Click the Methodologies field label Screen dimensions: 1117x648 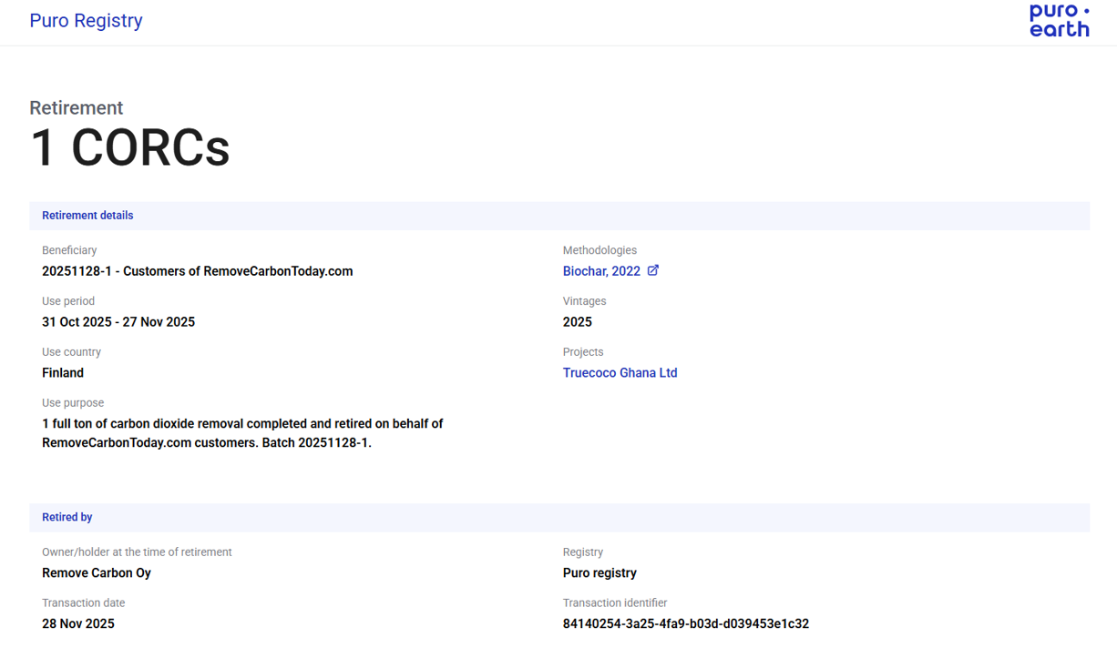point(599,250)
